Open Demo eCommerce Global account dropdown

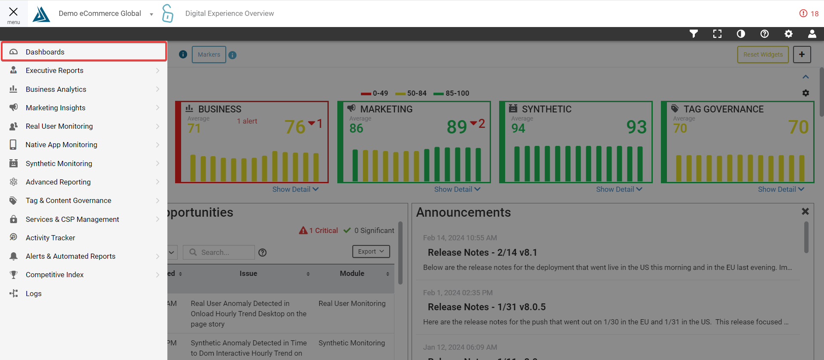tap(106, 14)
